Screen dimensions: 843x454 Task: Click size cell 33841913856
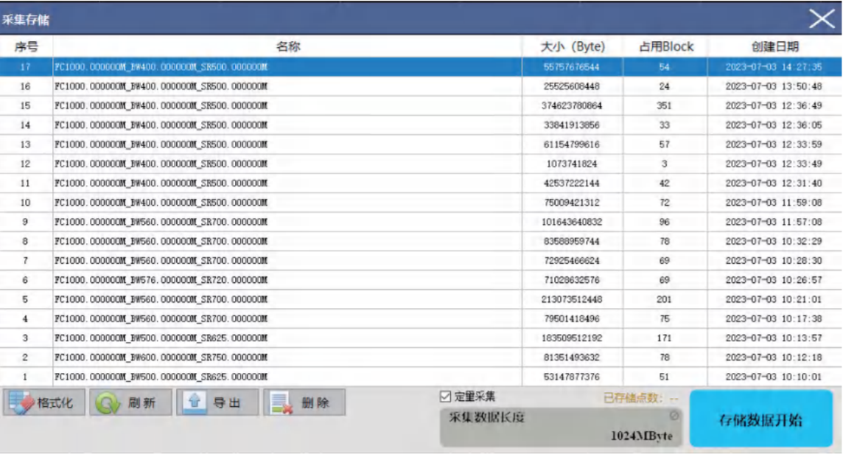point(572,125)
